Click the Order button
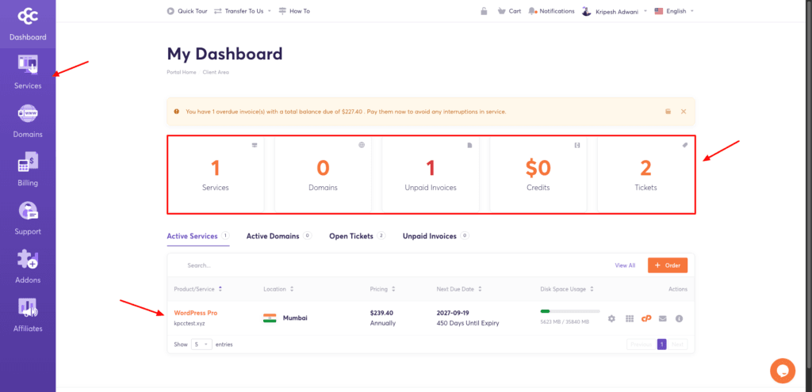The image size is (812, 392). [x=668, y=265]
